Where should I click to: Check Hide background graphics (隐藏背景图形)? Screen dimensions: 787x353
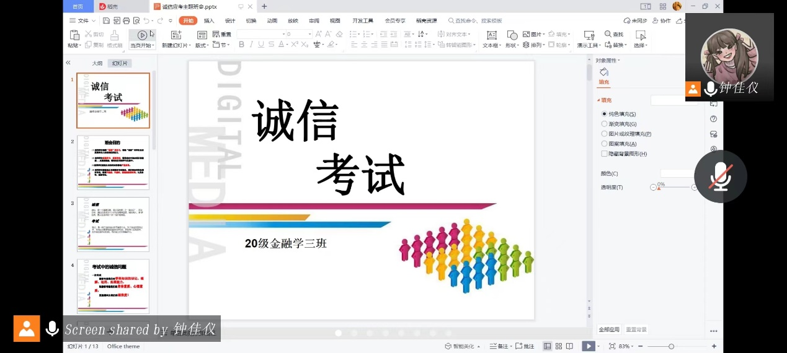(x=605, y=154)
